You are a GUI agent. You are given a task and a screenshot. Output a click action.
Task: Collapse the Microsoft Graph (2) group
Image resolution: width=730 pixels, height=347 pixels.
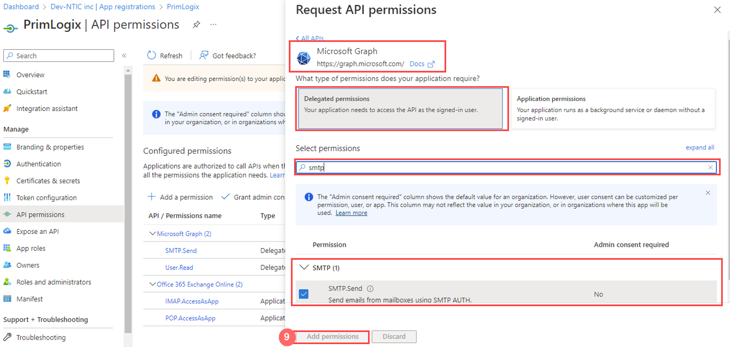[154, 234]
